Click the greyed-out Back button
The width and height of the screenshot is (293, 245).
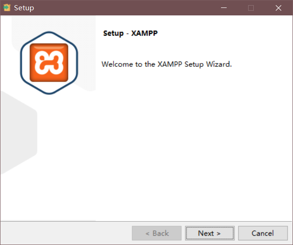pos(157,233)
